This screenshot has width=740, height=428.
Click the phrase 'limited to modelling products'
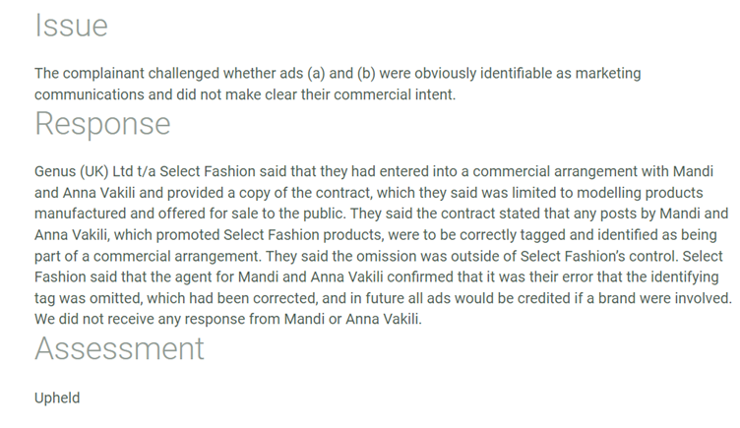coord(607,193)
